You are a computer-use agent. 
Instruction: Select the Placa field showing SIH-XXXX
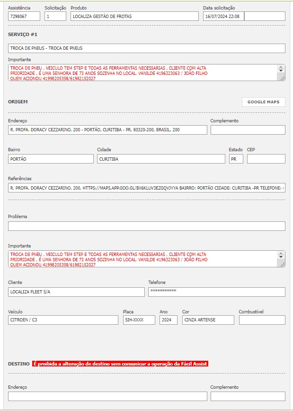(139, 320)
